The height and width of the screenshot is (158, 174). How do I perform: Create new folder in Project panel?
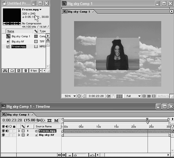click(x=12, y=70)
